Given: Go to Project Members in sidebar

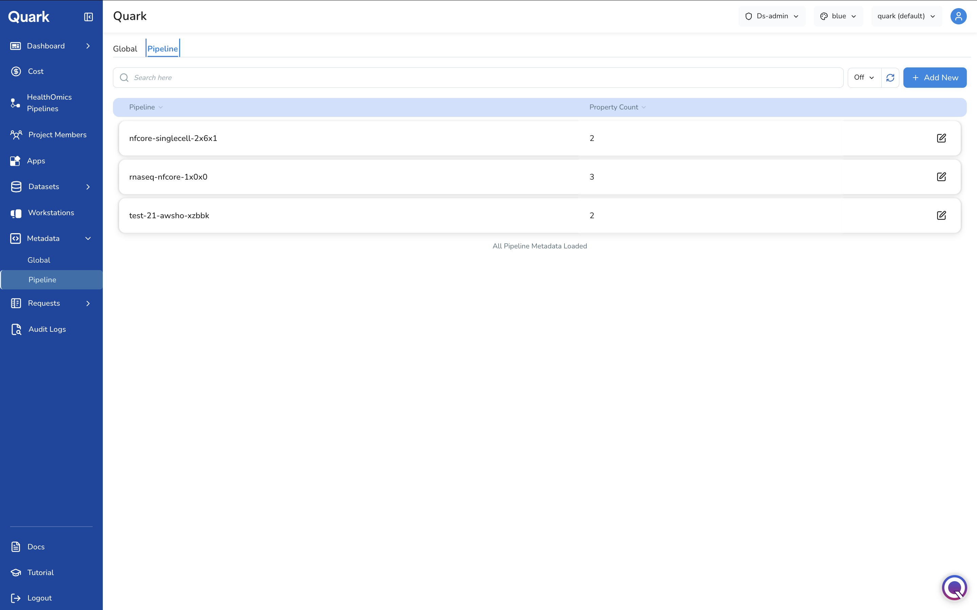Looking at the screenshot, I should (57, 135).
